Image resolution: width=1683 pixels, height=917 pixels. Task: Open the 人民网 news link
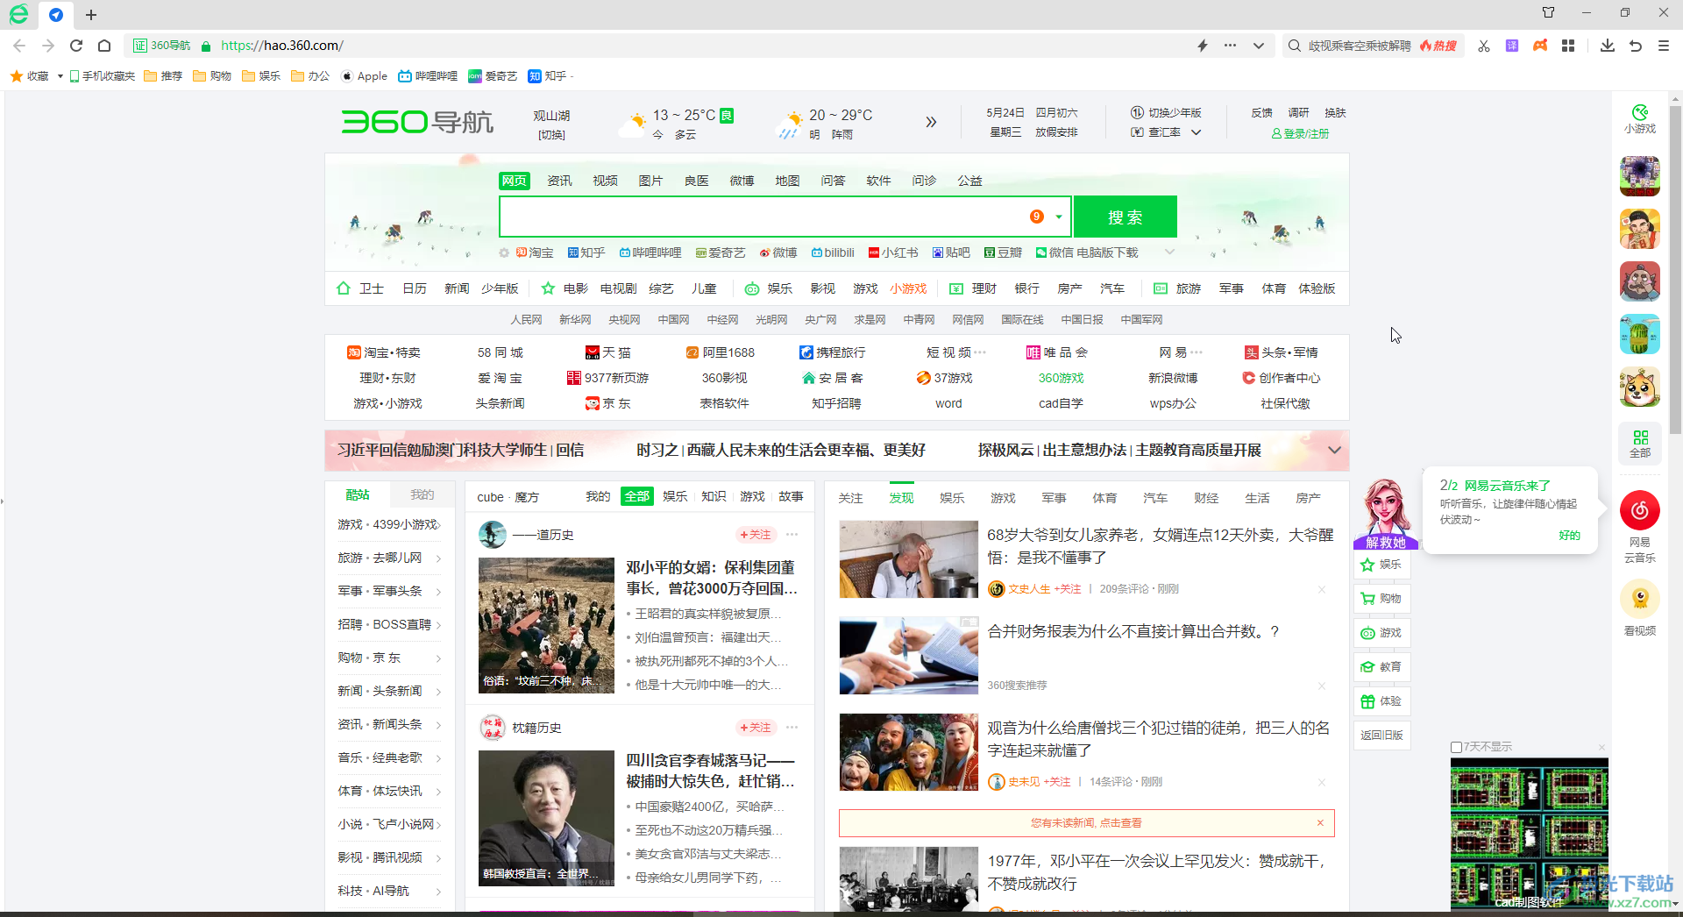(526, 320)
